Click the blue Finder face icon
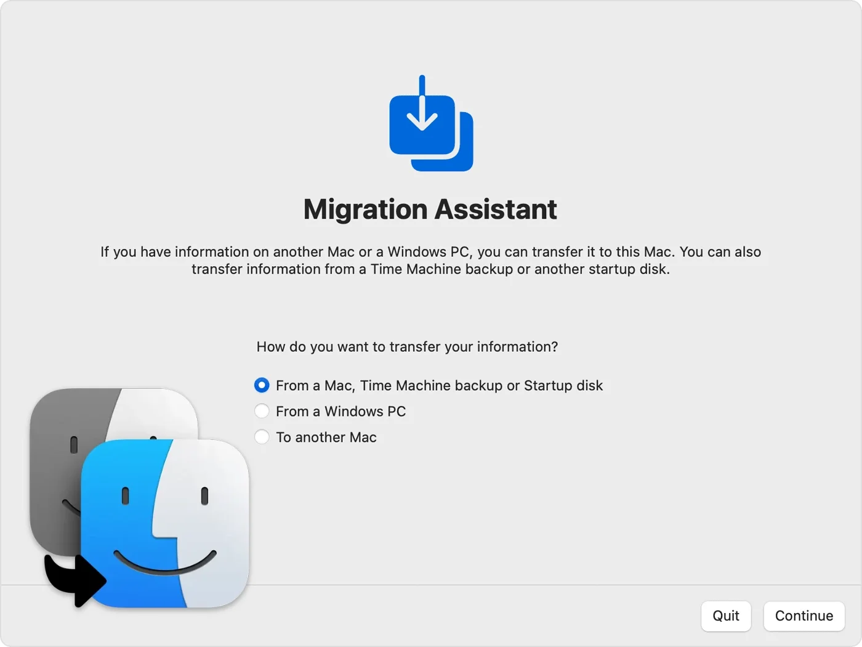Viewport: 862px width, 647px height. (165, 523)
